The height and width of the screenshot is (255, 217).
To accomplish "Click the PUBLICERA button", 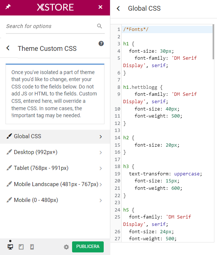I will 88,247.
